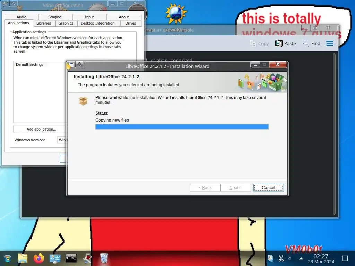Open the Start menu orb

[8, 258]
